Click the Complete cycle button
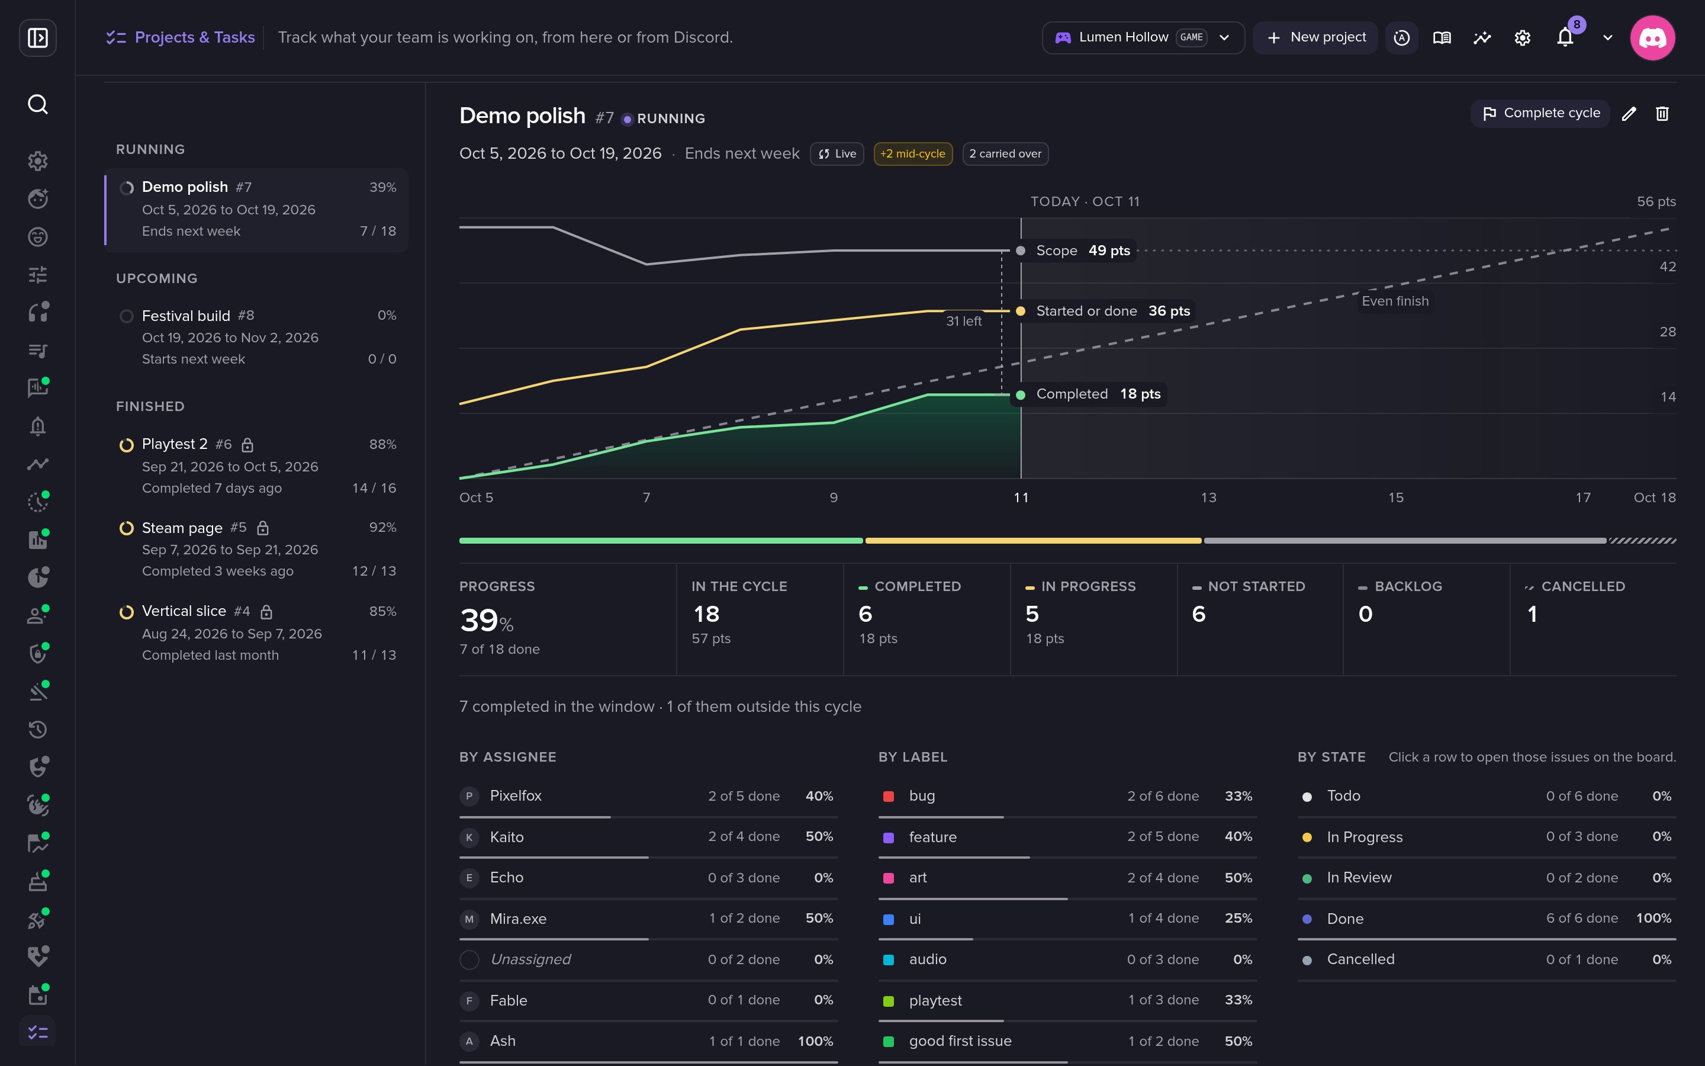The image size is (1705, 1066). click(x=1540, y=114)
